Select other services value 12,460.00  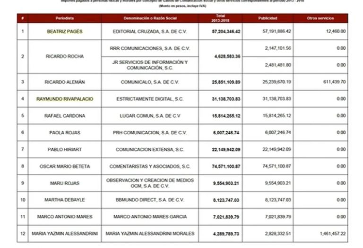point(336,31)
